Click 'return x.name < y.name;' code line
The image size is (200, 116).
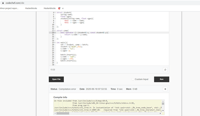tap(76, 35)
